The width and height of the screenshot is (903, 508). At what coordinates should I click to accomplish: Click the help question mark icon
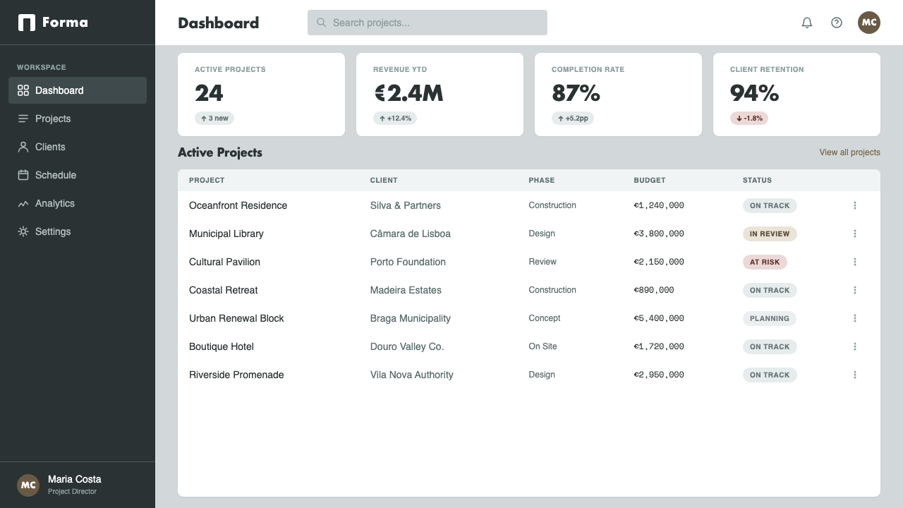[x=837, y=23]
